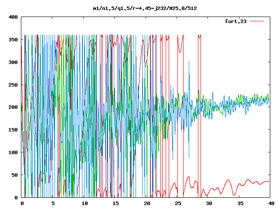
Task: Click the red legend line sample
Action: pyautogui.click(x=257, y=21)
